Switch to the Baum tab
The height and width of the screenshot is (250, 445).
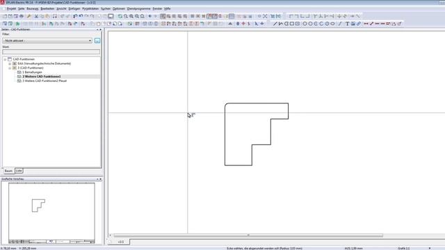(8, 171)
